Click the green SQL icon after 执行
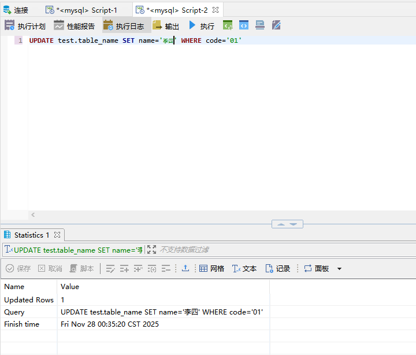This screenshot has height=355, width=416. (228, 25)
